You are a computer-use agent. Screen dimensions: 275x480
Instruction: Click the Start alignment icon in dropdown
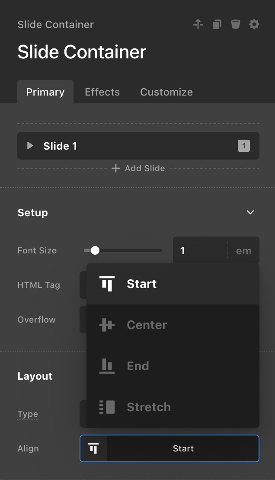(x=107, y=284)
